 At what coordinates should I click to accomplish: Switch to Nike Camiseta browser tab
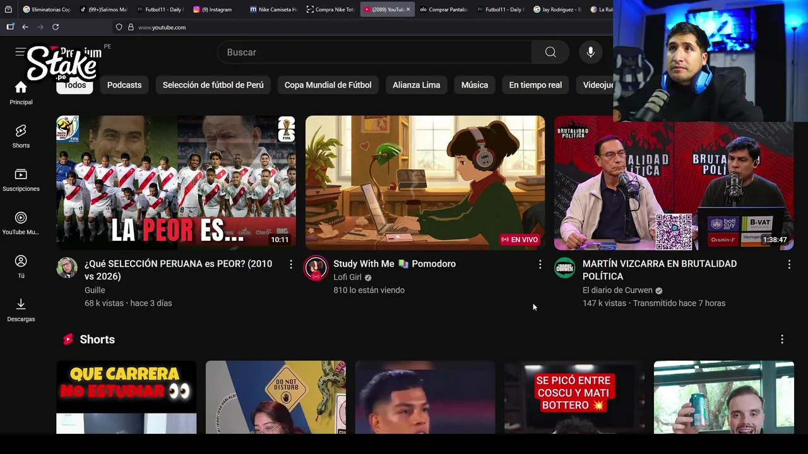coord(273,9)
